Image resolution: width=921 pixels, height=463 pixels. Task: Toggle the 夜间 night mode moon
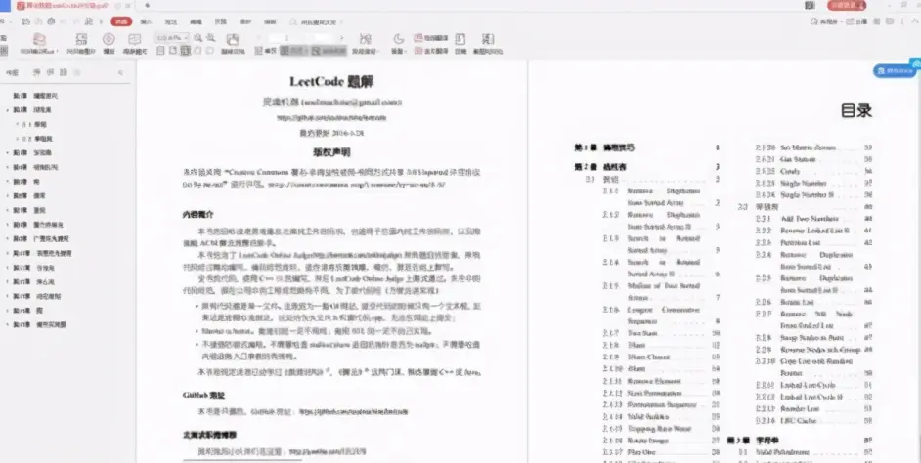pyautogui.click(x=398, y=39)
